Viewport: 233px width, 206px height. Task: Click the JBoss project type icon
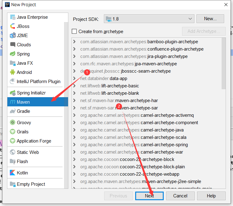[x=13, y=26]
